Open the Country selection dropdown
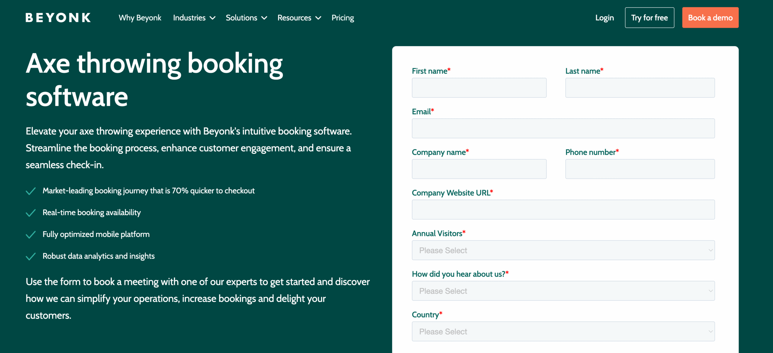This screenshot has height=353, width=773. click(x=563, y=331)
